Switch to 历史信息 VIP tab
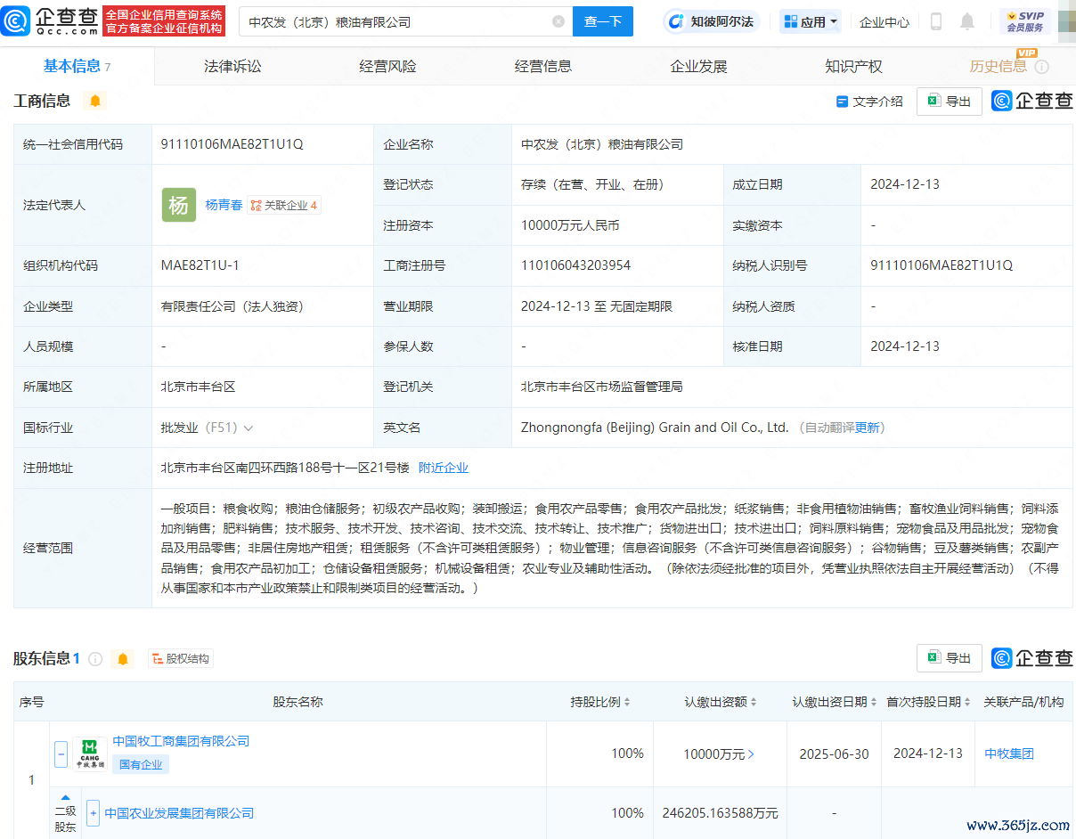 tap(999, 67)
